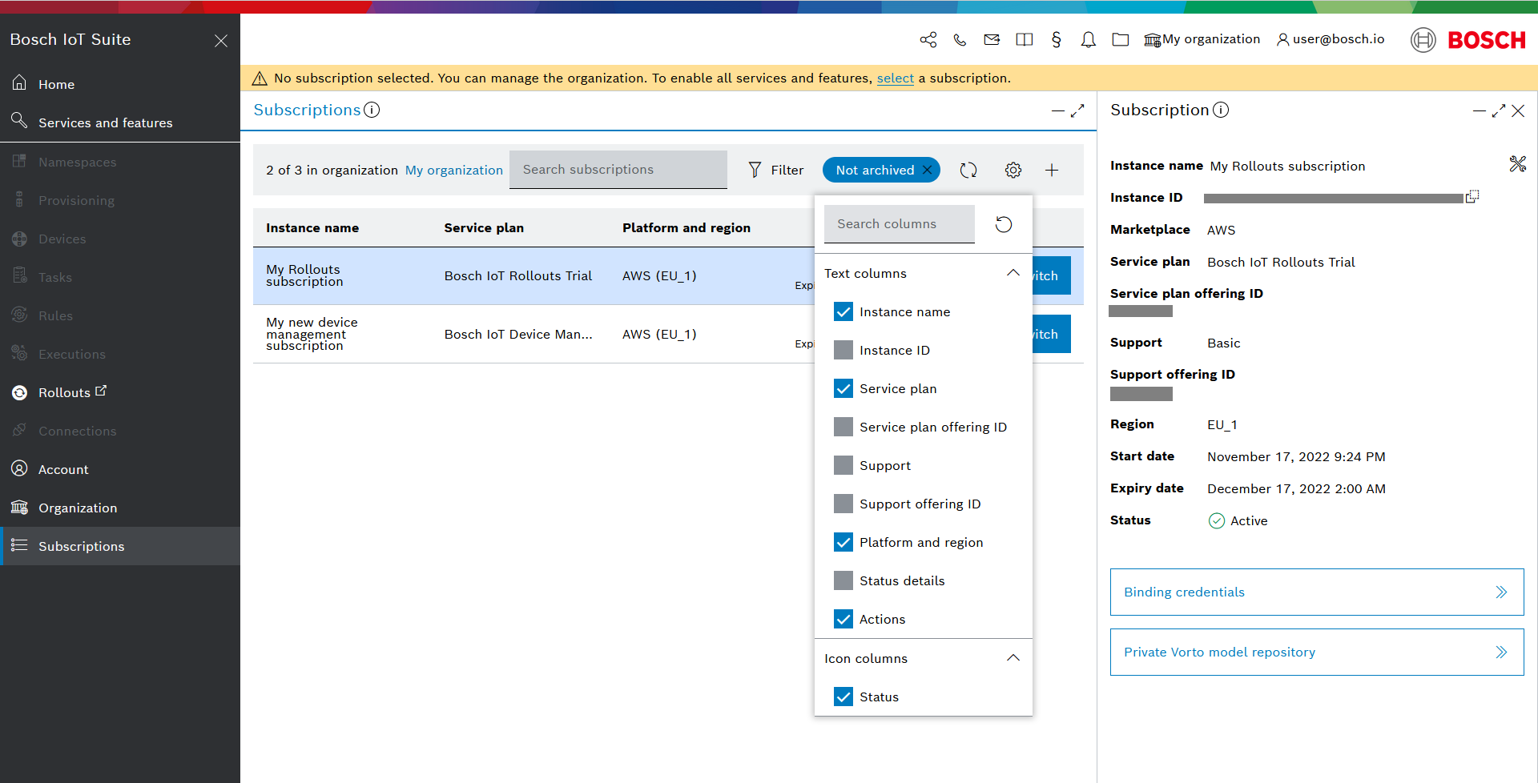Screen dimensions: 1538x783
Task: Check Instance ID column
Action: coord(843,350)
